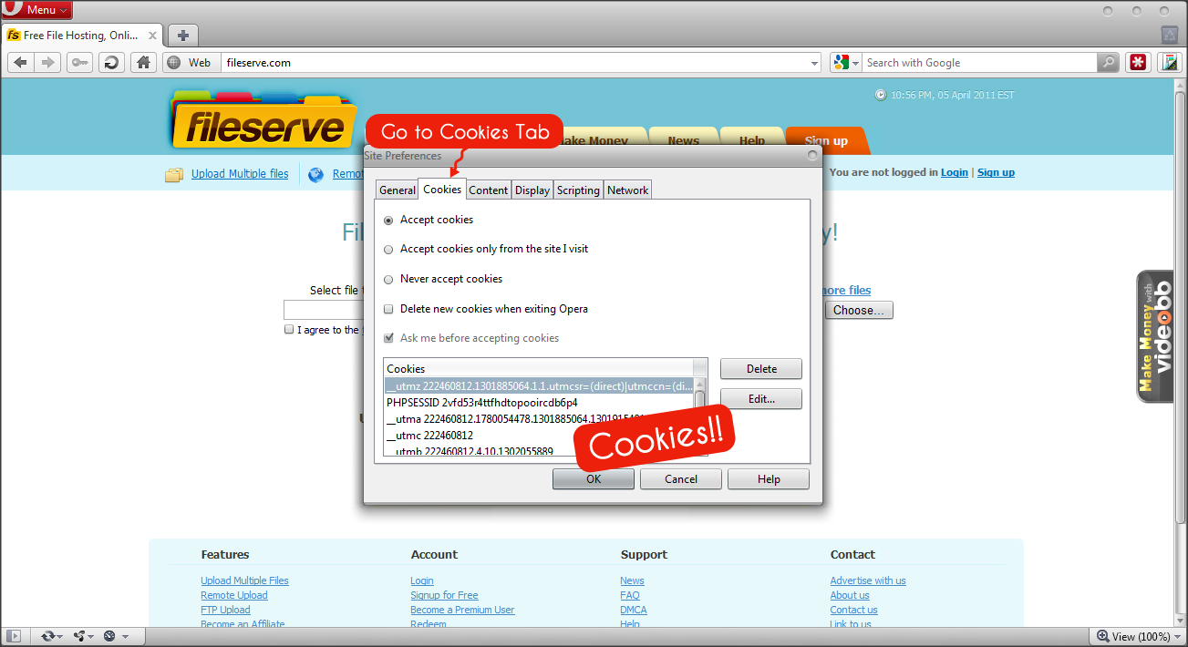Switch to the Network tab
Image resolution: width=1188 pixels, height=647 pixels.
(x=628, y=190)
